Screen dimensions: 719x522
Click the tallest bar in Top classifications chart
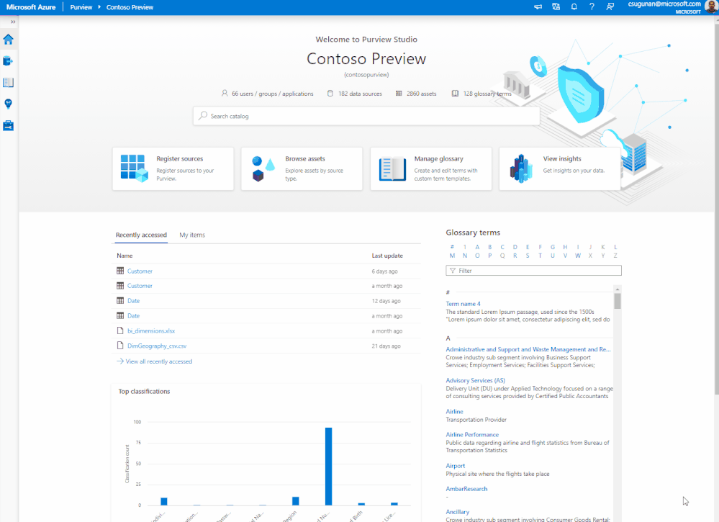pos(328,466)
